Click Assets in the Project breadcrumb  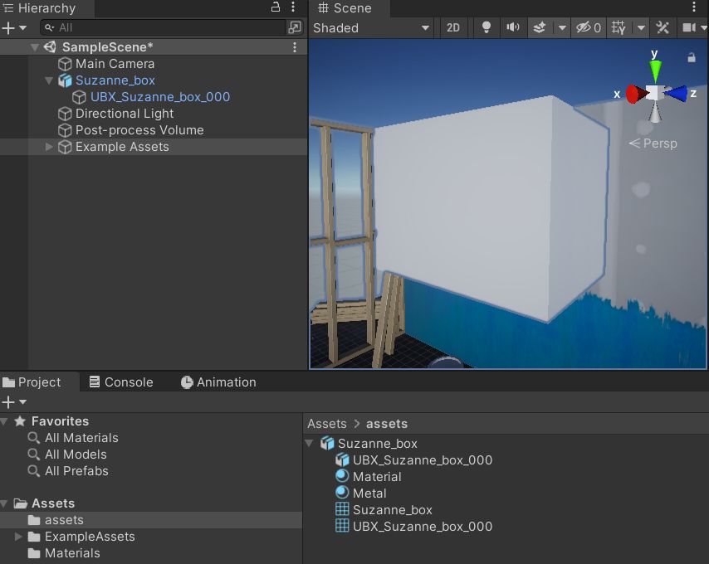click(x=327, y=423)
